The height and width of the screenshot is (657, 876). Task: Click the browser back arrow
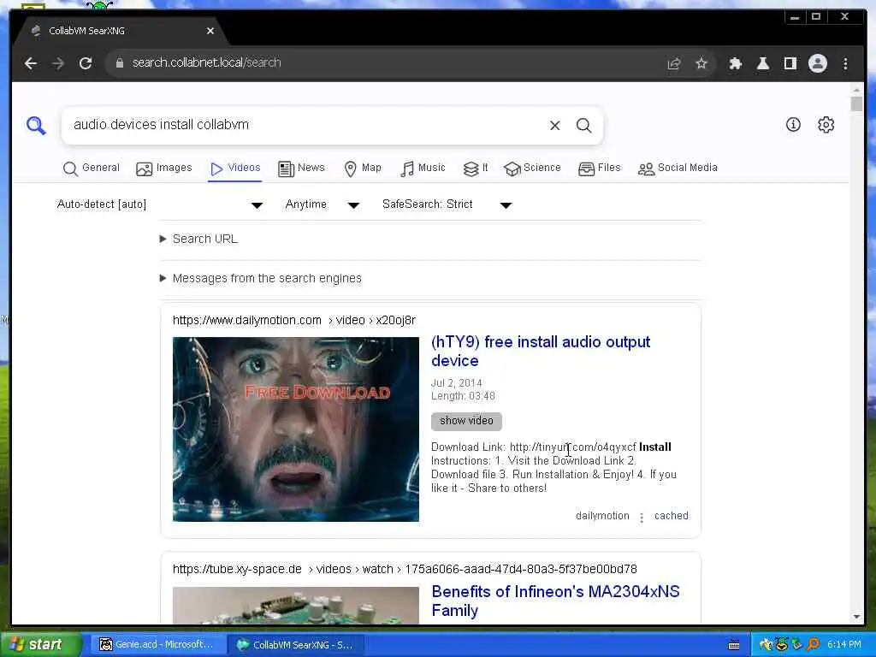pos(31,63)
